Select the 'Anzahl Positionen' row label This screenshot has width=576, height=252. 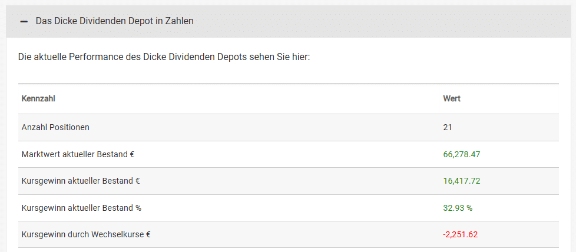[x=55, y=127]
